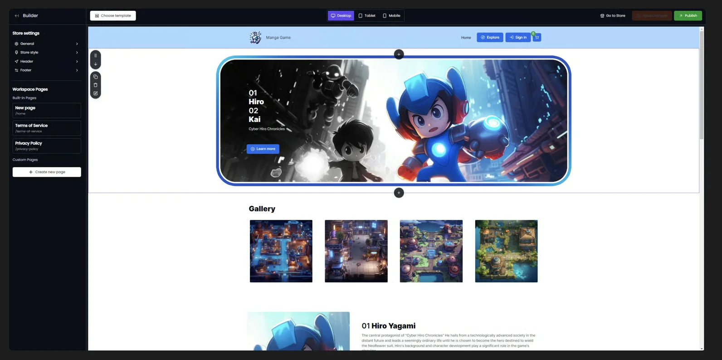The width and height of the screenshot is (722, 360).
Task: Switch preview to Mobile view
Action: [391, 16]
